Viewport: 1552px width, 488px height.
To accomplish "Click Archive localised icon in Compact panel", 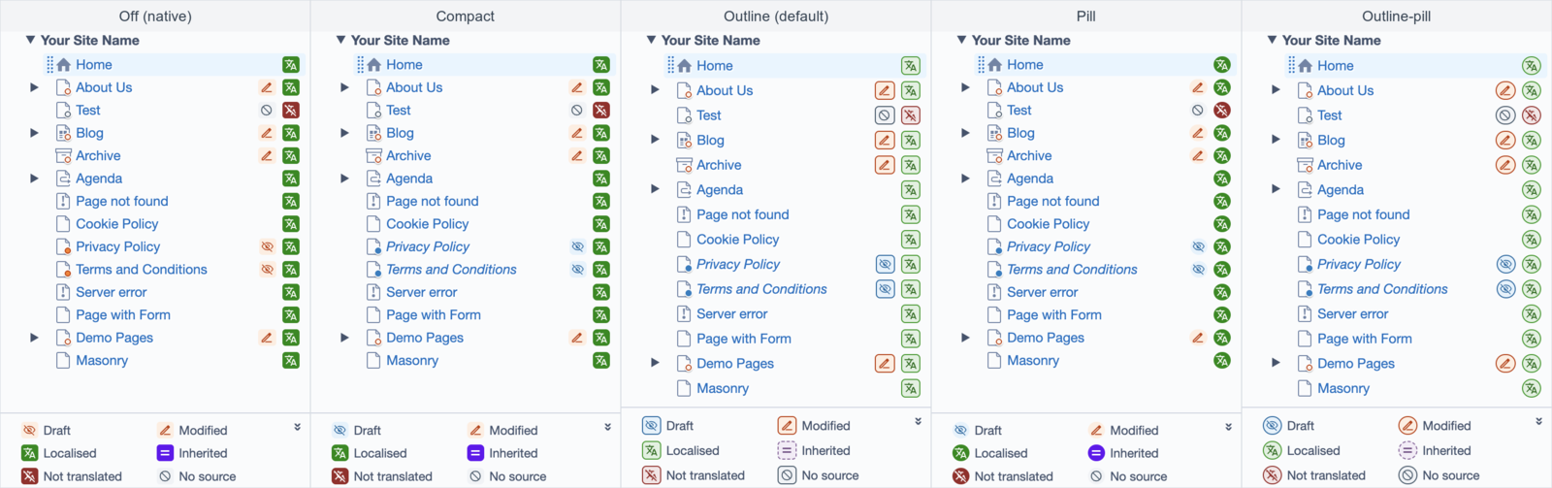I will click(x=601, y=156).
